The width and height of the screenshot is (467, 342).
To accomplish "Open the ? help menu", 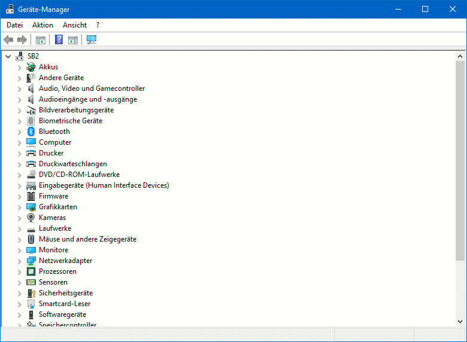I will point(97,25).
